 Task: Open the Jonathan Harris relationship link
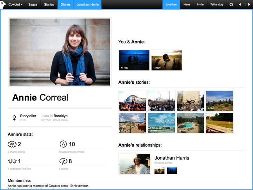tap(172, 158)
